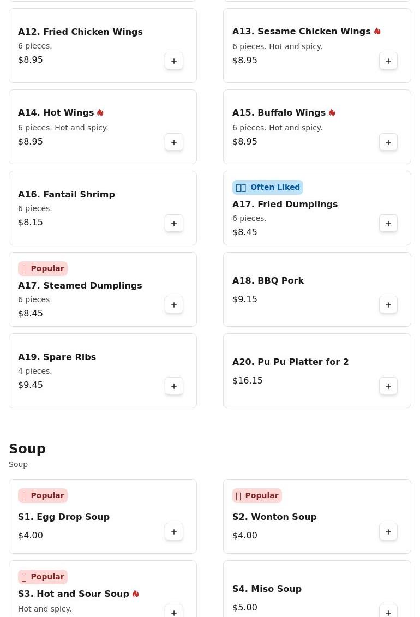Click the Often Liked badge on Fried Dumplings

pos(267,187)
